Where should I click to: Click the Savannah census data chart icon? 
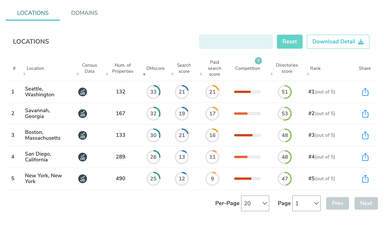pos(82,114)
